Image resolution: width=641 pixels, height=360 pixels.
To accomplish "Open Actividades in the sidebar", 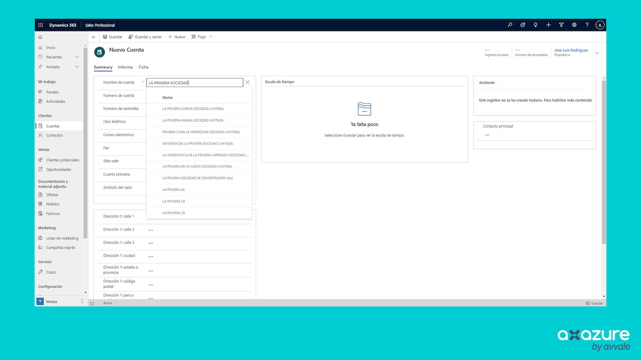I will 55,101.
